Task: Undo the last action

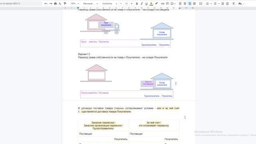Action: [x=46, y=4]
